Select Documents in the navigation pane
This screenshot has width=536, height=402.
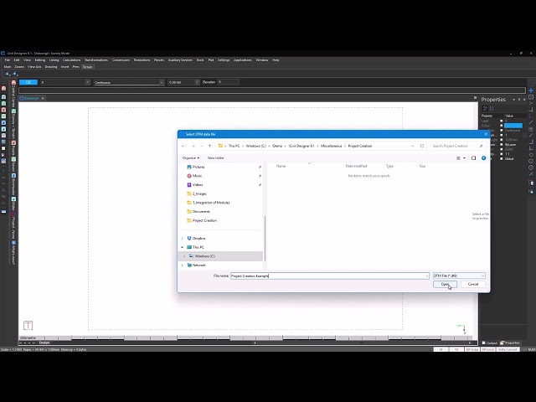click(x=201, y=211)
